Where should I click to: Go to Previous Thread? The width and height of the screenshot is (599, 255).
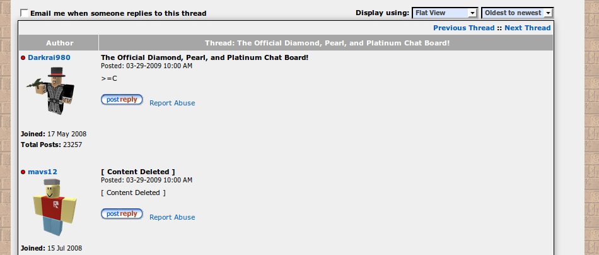[464, 28]
